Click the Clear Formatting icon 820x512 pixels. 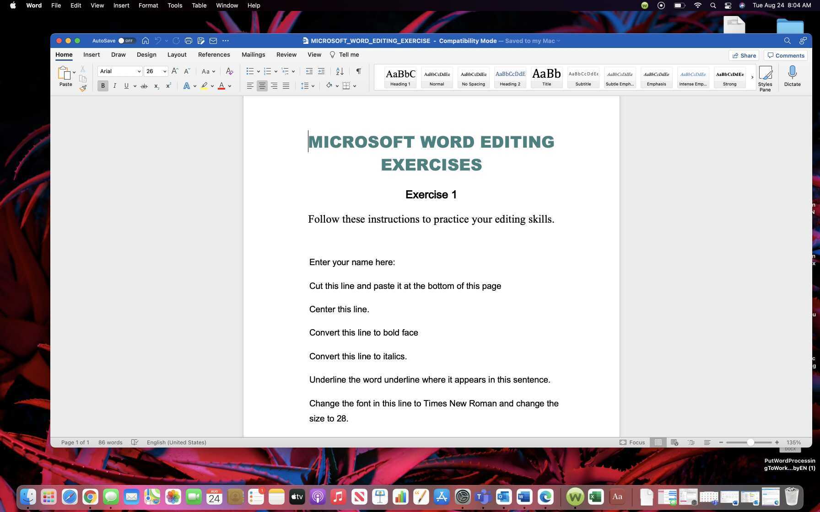tap(229, 71)
